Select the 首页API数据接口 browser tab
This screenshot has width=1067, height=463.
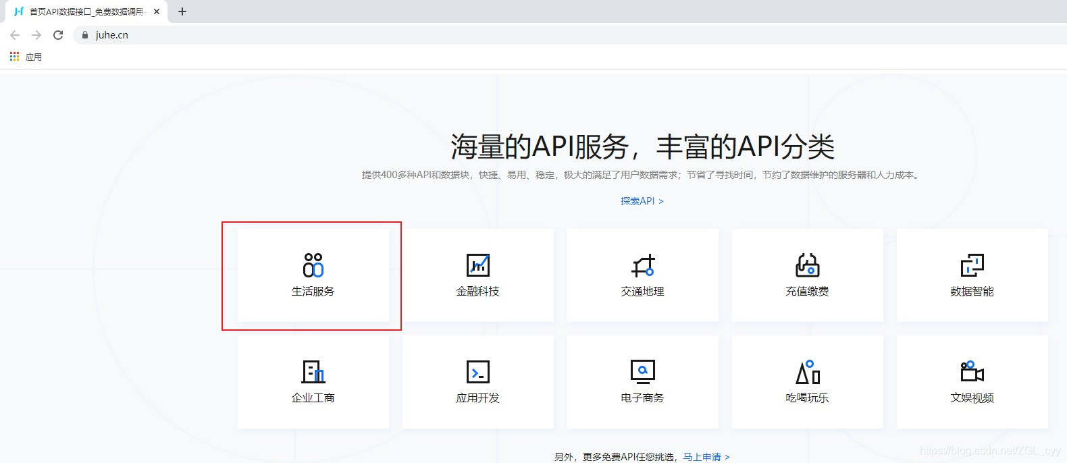pos(86,11)
